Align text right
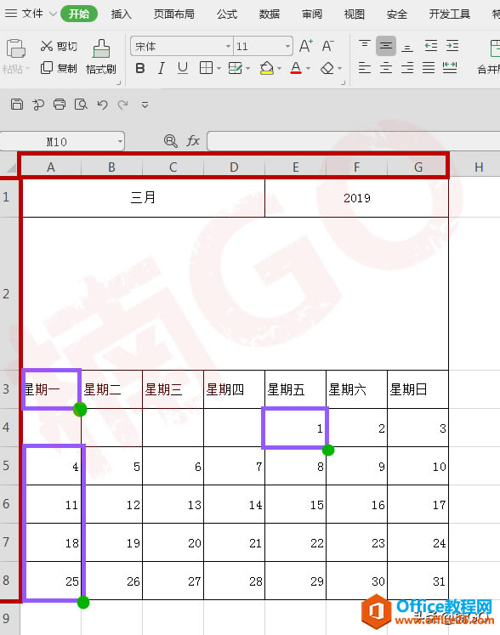Screen dimensions: 500x635 click(x=407, y=68)
